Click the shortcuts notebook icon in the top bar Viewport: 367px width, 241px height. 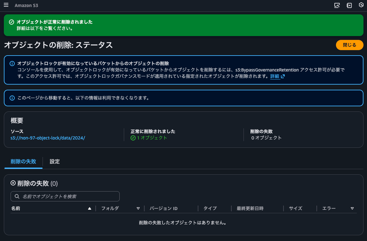tap(349, 5)
